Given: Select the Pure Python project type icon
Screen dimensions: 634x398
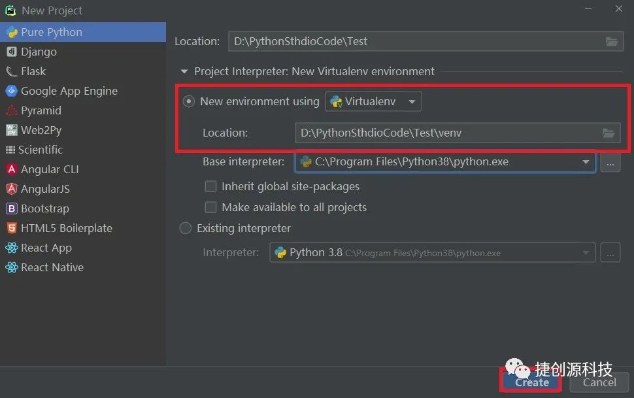Looking at the screenshot, I should pos(12,32).
